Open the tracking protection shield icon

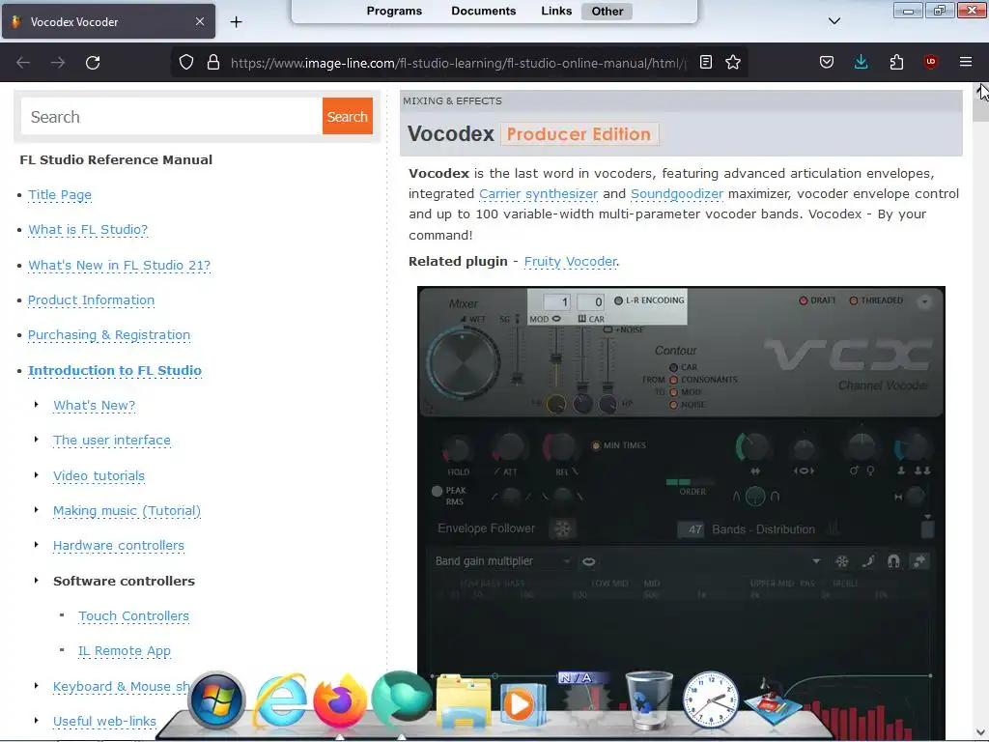click(186, 62)
